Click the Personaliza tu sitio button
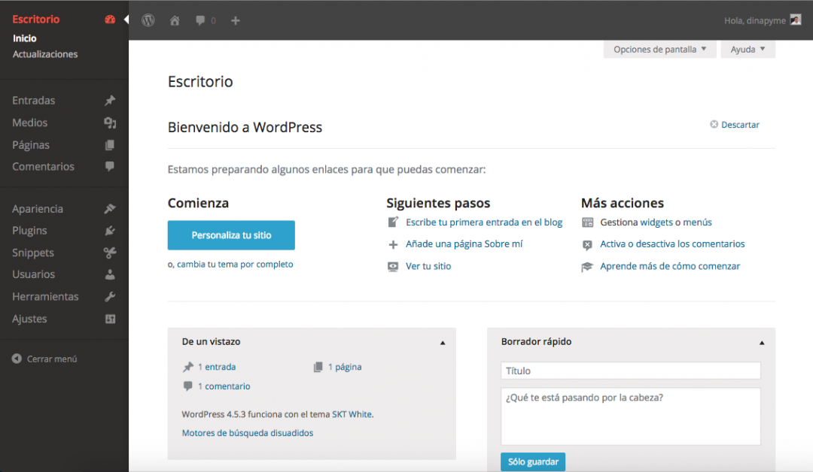The image size is (813, 472). tap(231, 235)
